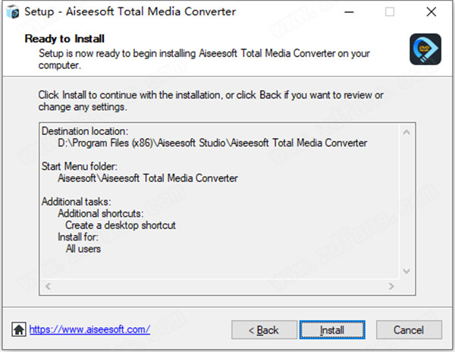455x352 pixels.
Task: Select the D:\Program Files (x86) destination path text
Action: [x=212, y=143]
